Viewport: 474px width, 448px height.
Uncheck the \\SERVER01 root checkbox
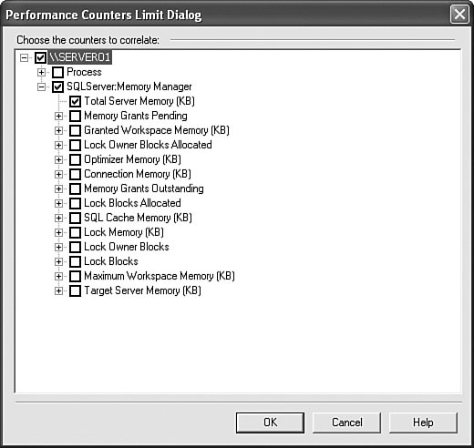point(40,57)
